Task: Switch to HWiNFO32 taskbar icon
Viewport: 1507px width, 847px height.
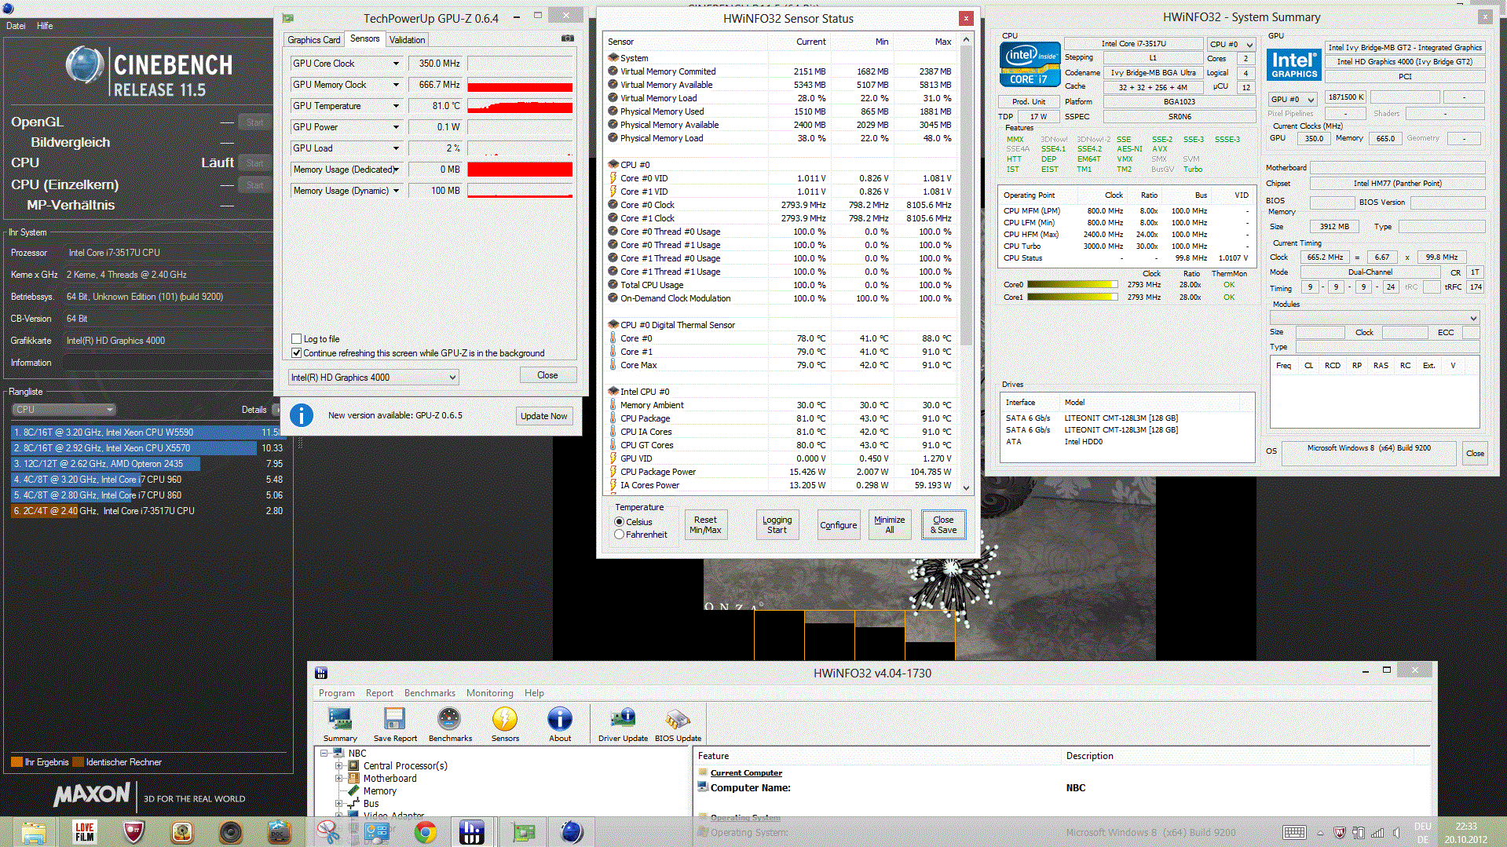Action: point(472,832)
